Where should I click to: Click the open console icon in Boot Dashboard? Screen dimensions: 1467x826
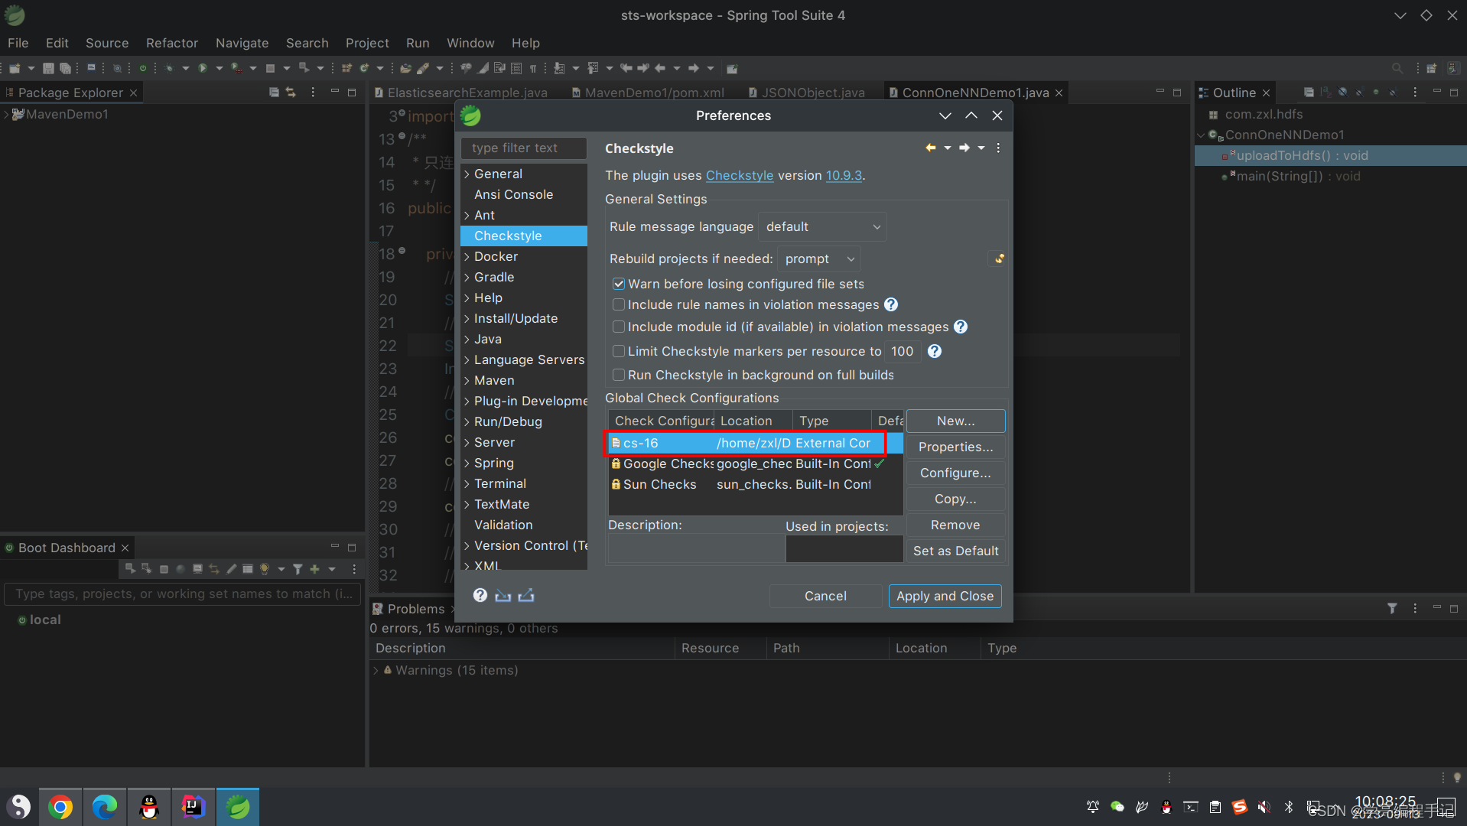197,569
